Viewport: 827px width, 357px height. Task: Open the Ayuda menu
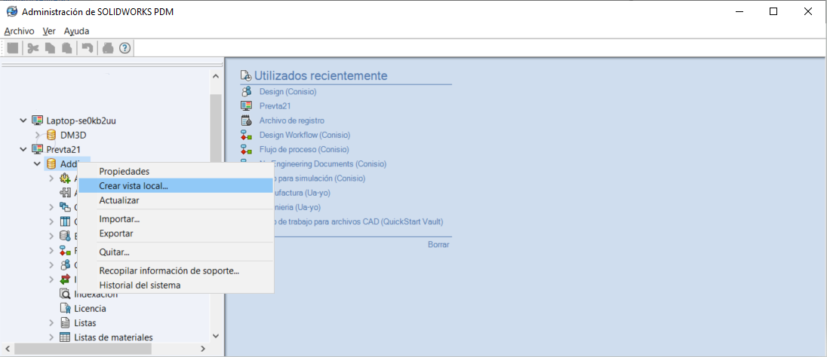pyautogui.click(x=76, y=31)
